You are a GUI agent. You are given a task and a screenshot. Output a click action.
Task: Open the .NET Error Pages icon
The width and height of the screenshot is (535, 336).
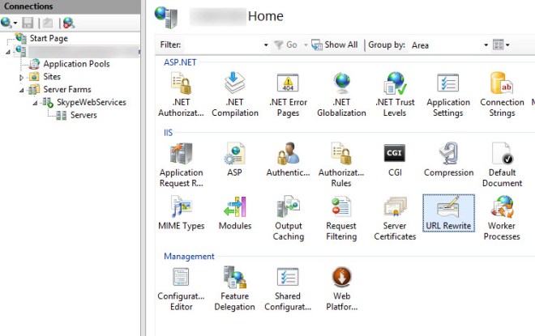coord(288,94)
